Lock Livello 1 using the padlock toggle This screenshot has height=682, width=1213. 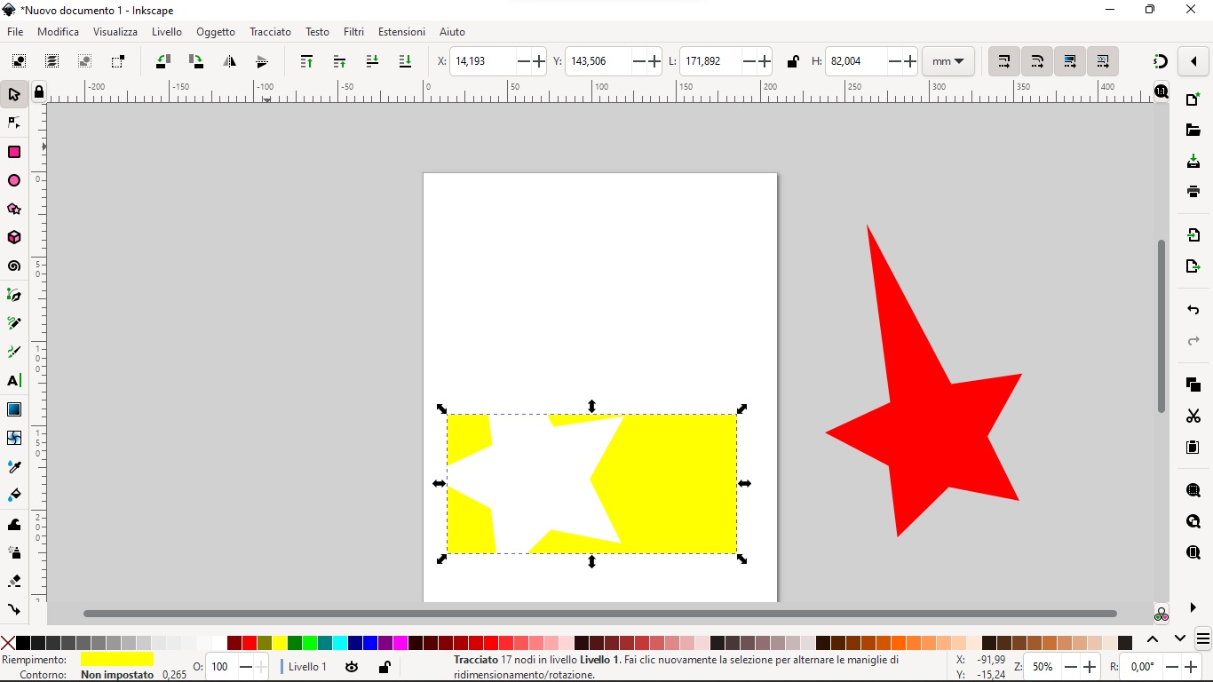[384, 667]
